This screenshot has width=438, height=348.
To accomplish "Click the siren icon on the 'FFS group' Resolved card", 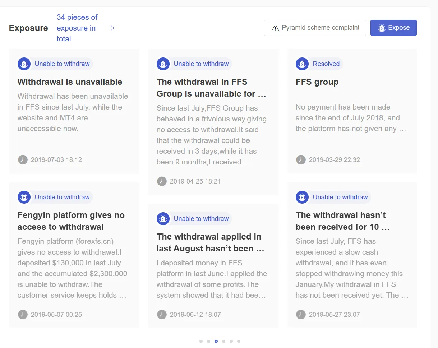I will (x=302, y=64).
